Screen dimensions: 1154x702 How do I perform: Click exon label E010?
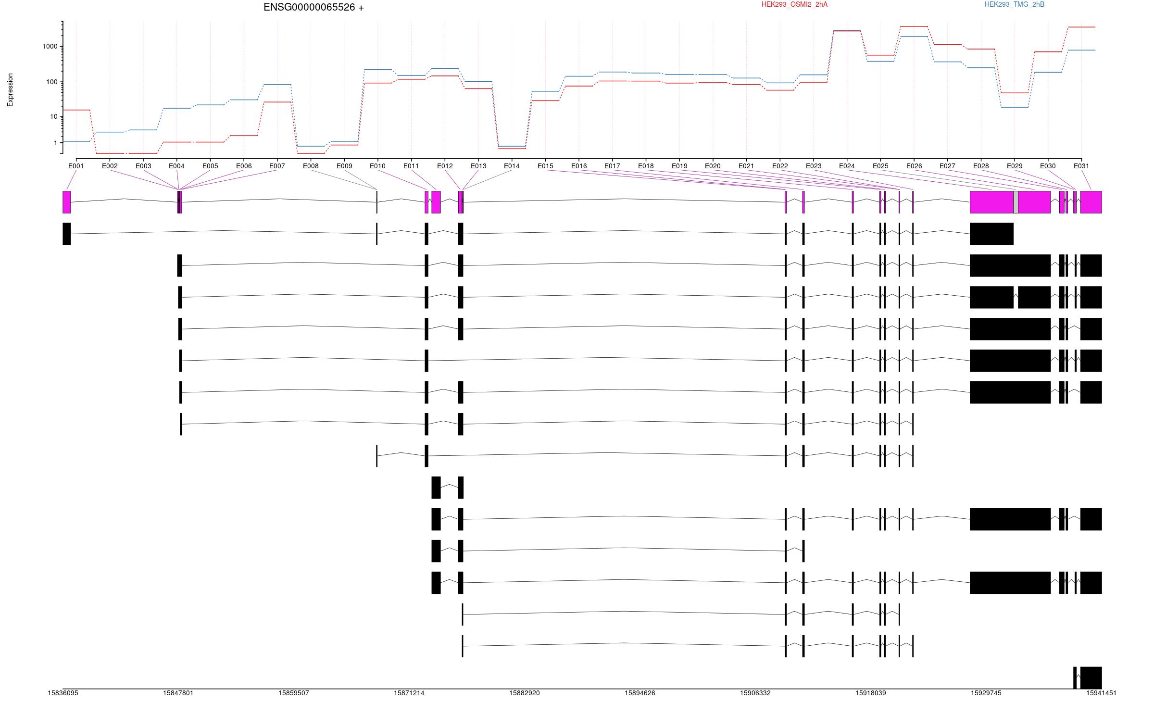pyautogui.click(x=377, y=166)
